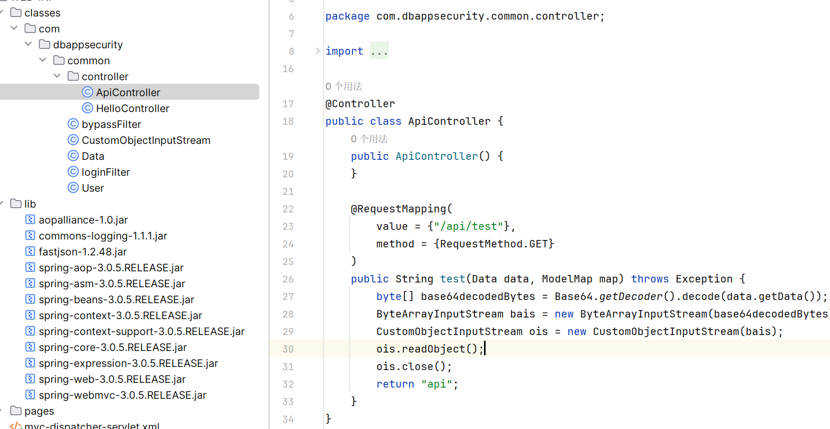830x429 pixels.
Task: Select spring-webmvc-3.0.5.RELEASE.jar in lib
Action: pyautogui.click(x=123, y=395)
